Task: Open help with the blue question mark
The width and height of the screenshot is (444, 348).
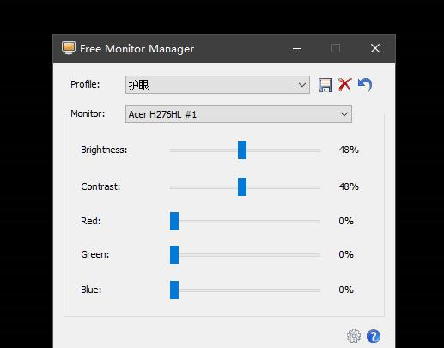Action: [374, 336]
